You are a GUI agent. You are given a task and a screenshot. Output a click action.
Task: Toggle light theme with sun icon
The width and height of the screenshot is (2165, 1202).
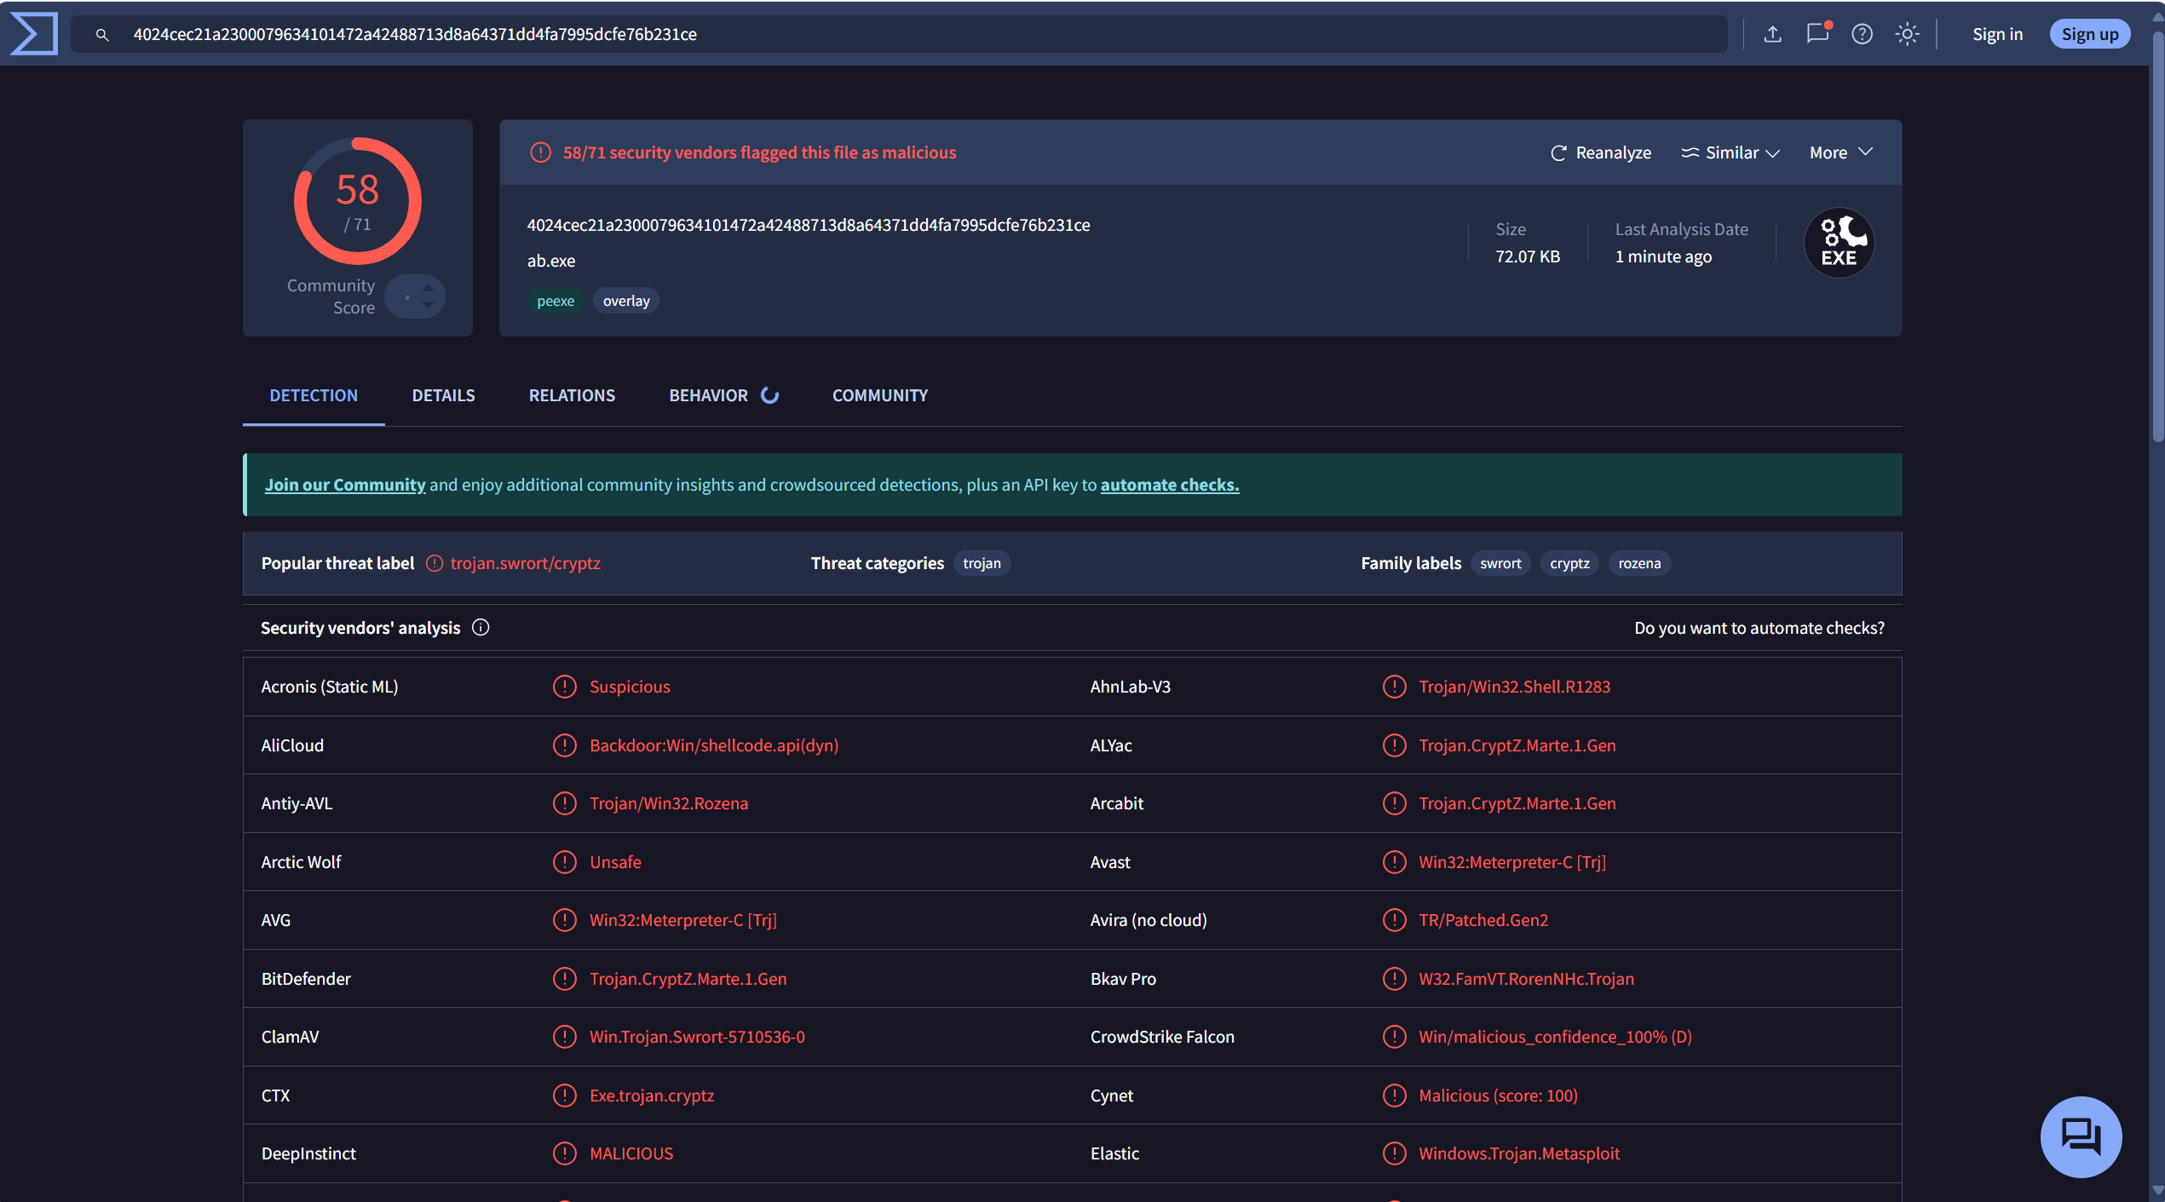pos(1907,34)
